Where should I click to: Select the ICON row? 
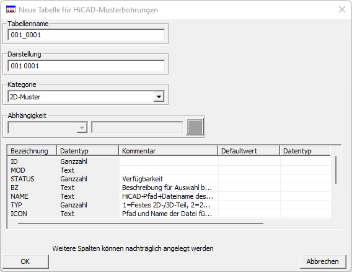pyautogui.click(x=169, y=214)
